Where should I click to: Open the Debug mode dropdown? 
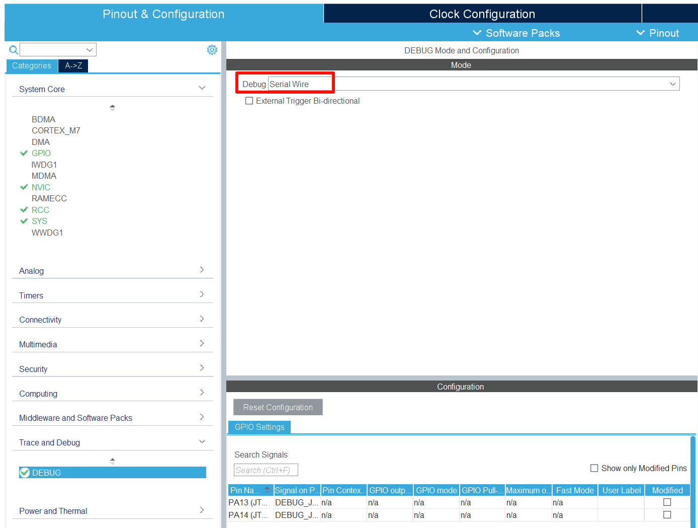672,84
